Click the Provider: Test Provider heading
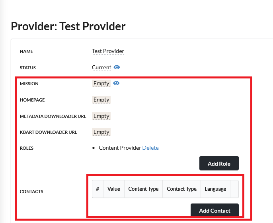The width and height of the screenshot is (273, 223). coord(68,26)
